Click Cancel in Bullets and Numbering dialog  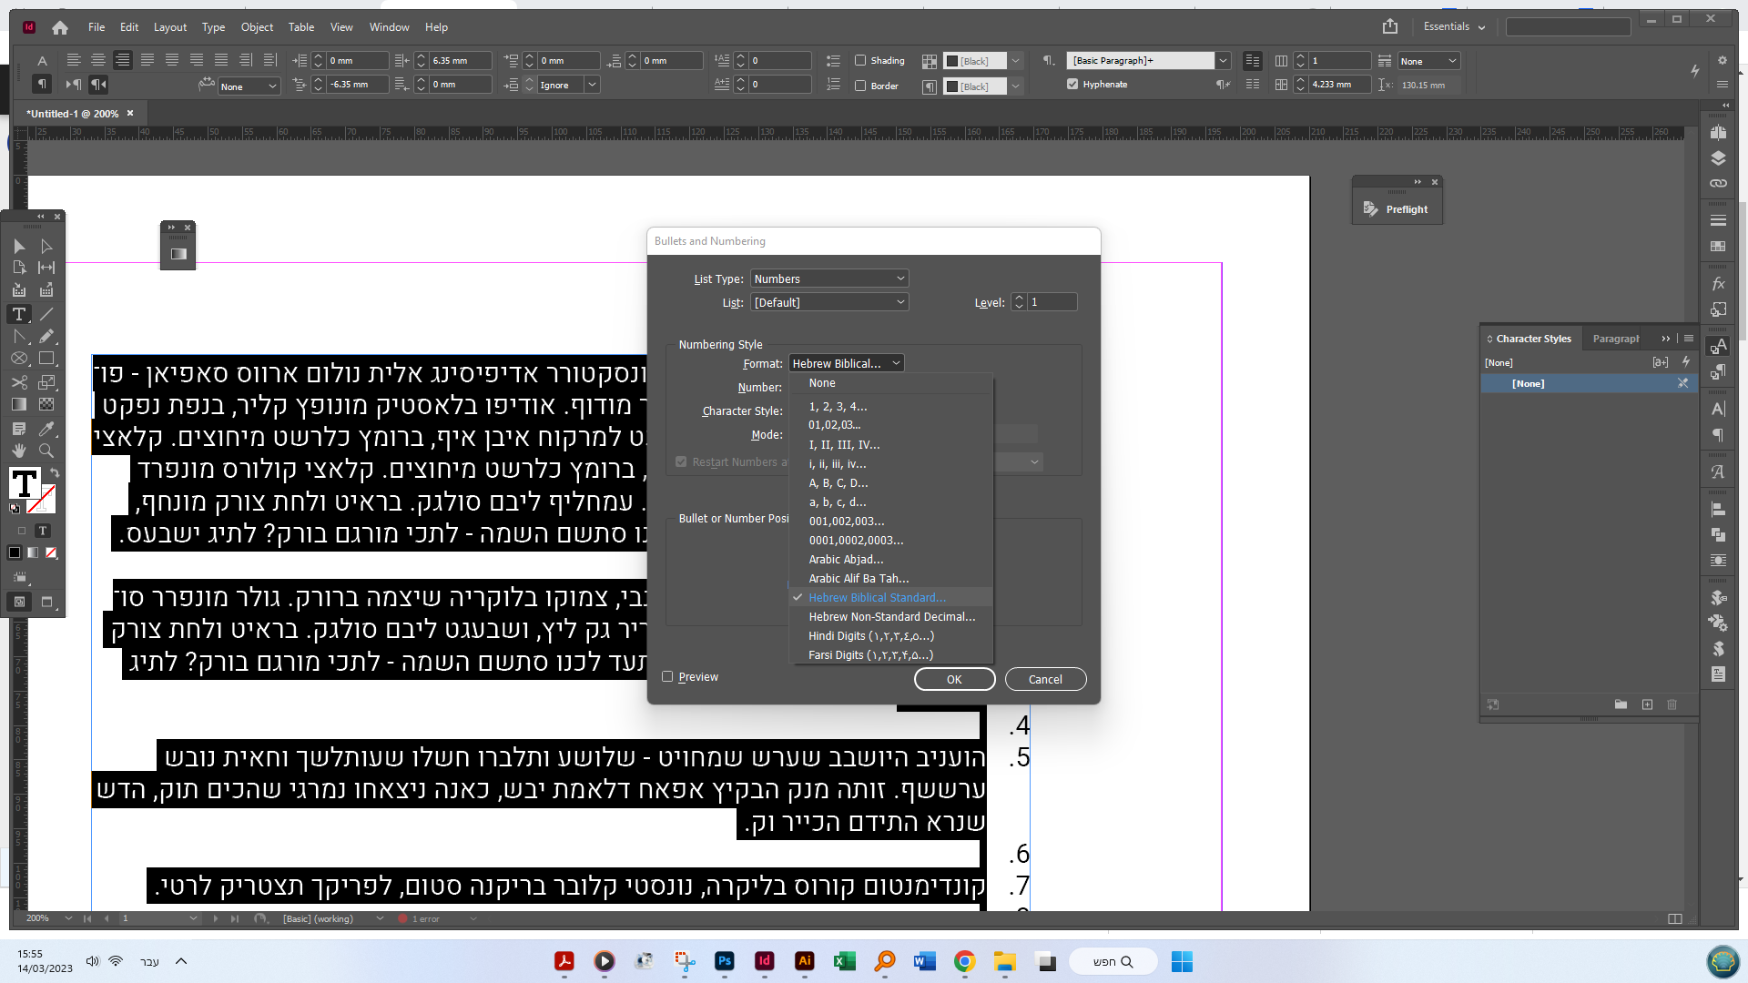point(1044,679)
